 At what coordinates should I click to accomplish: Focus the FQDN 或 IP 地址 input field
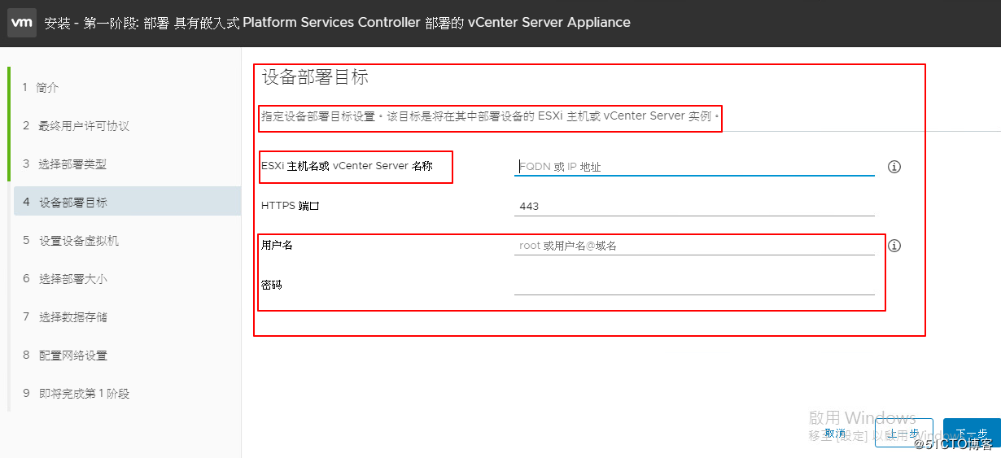[x=693, y=167]
